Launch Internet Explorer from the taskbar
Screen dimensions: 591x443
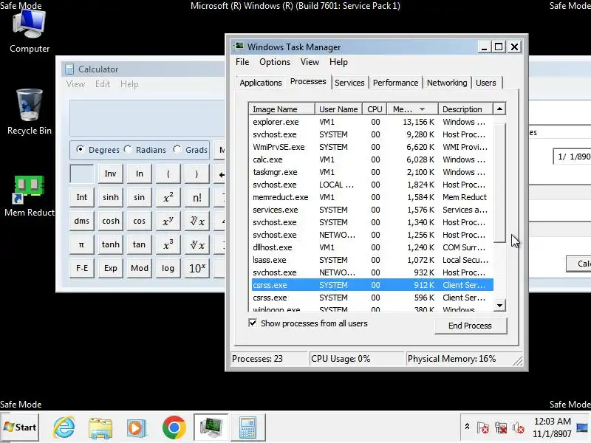(x=64, y=427)
